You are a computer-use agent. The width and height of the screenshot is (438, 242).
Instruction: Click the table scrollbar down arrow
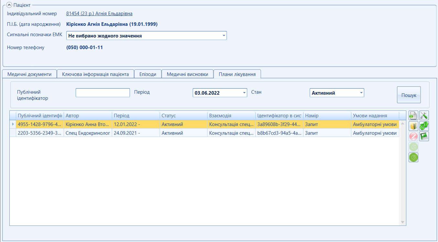point(402,222)
